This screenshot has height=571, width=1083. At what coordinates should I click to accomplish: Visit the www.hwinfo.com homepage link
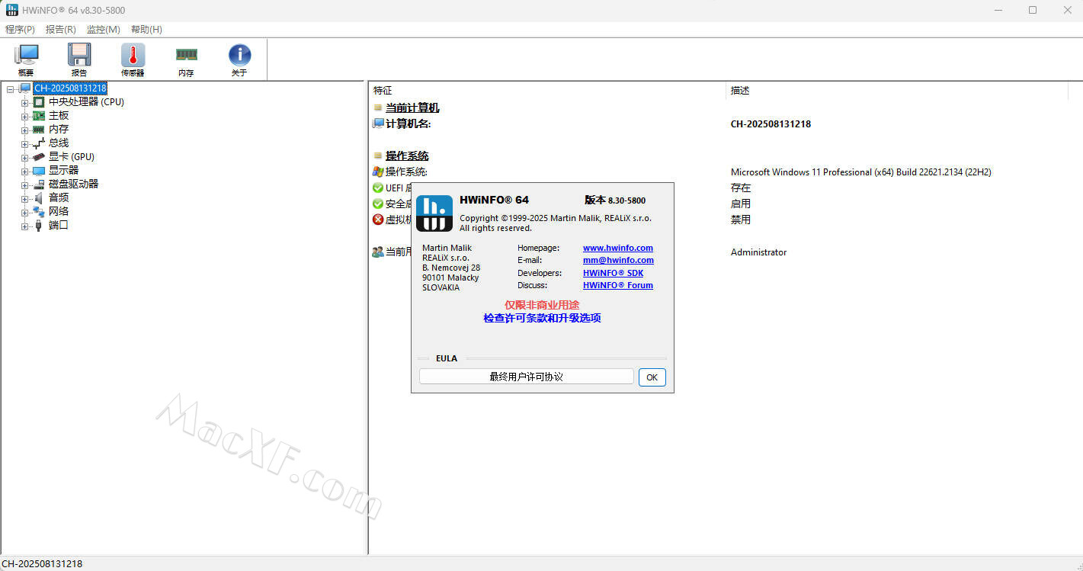[x=617, y=248]
